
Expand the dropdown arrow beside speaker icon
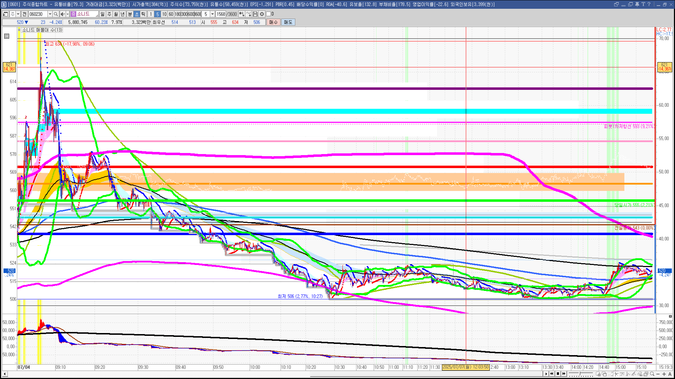click(67, 14)
